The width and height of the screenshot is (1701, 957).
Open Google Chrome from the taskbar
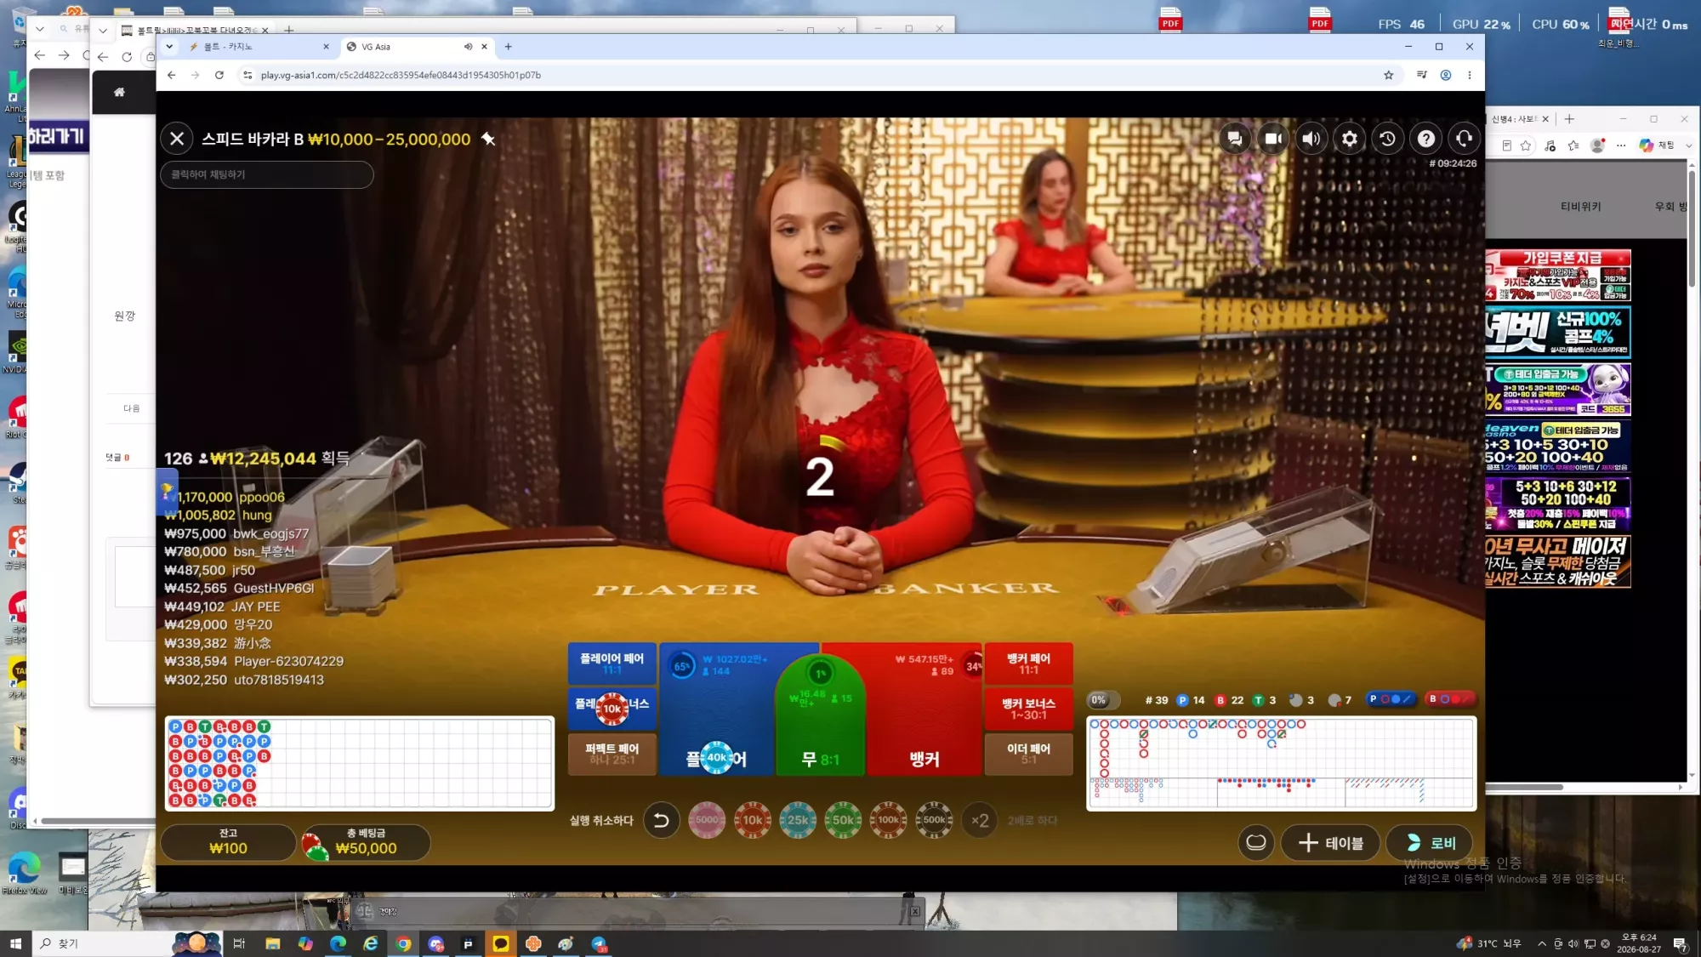coord(404,943)
